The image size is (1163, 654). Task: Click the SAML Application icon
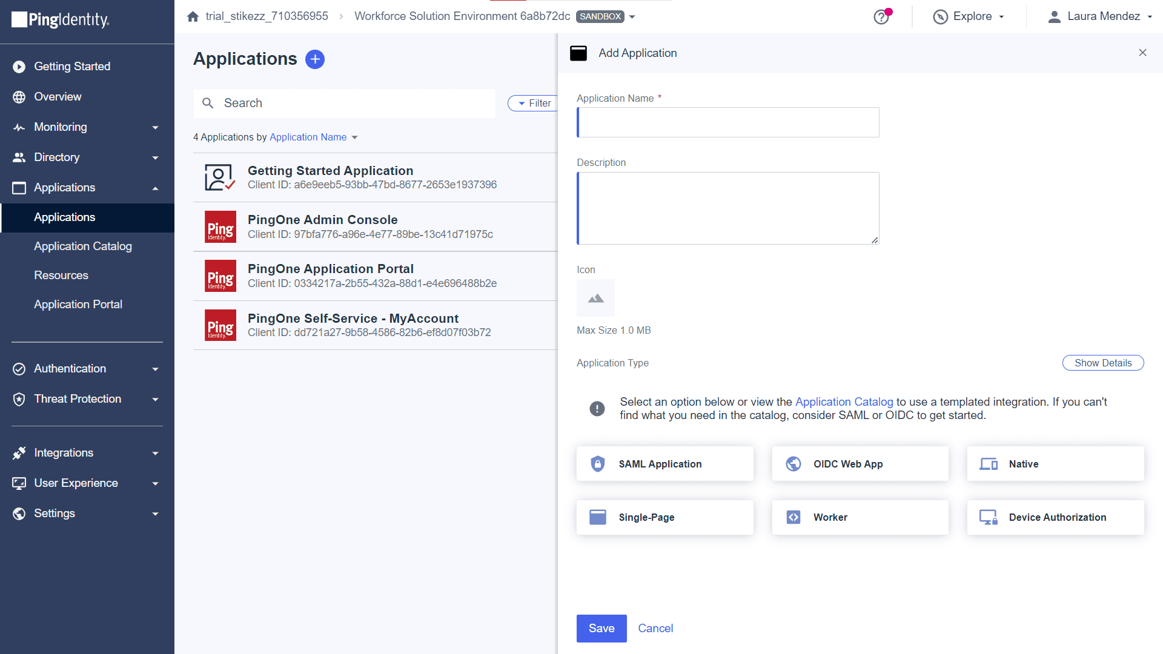coord(598,464)
